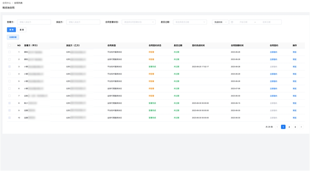Image resolution: width=310 pixels, height=171 pixels.
Task: Open the 合同列表 breadcrumb
Action: pos(18,3)
